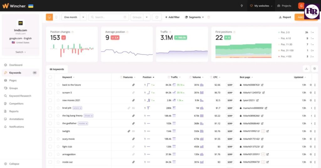Click the download keywords export icon
321x168 pixels.
pos(306,69)
